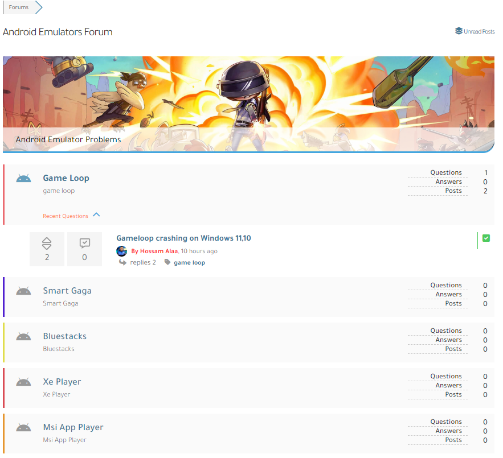Screen dimensions: 503x458
Task: Open the game loop tag
Action: pyautogui.click(x=189, y=262)
